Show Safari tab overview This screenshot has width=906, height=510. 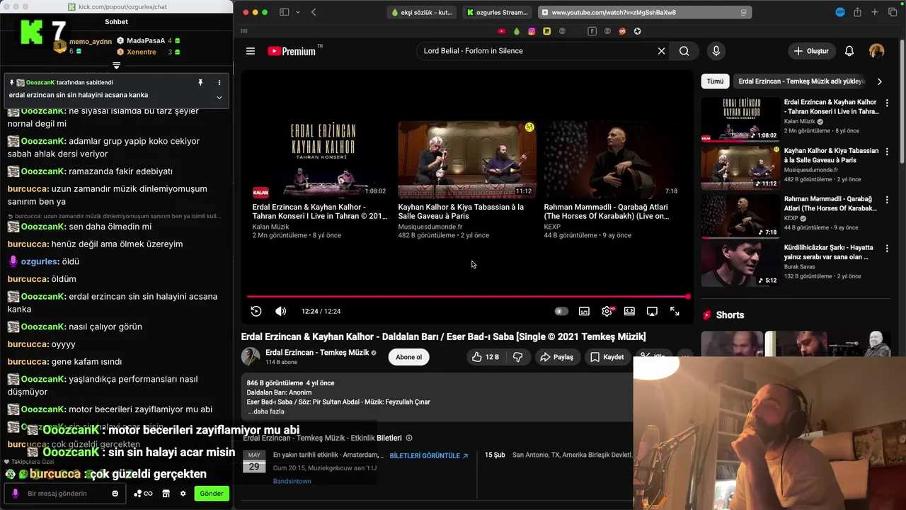(893, 12)
